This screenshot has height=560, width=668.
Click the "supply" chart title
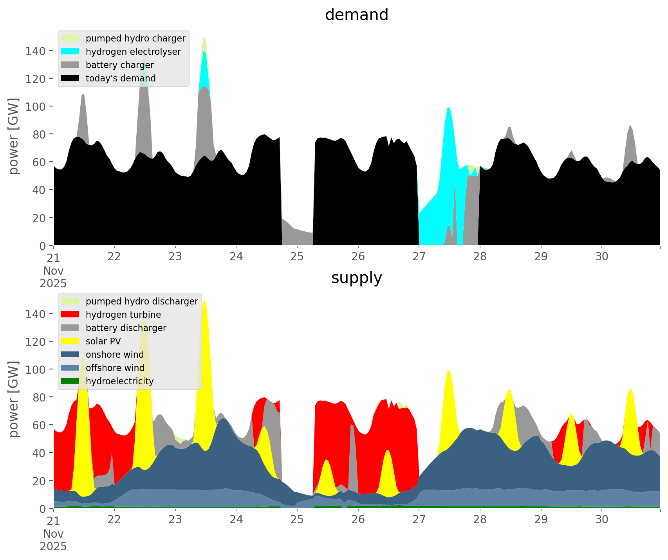click(356, 278)
